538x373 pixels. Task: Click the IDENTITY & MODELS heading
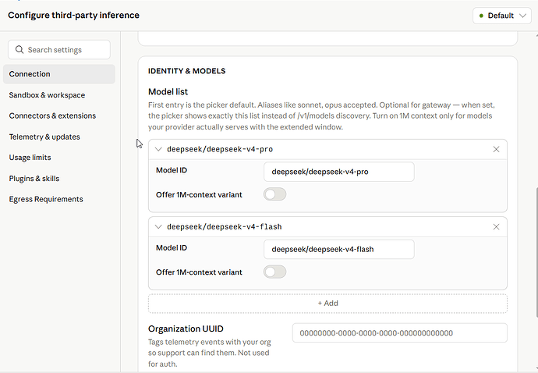[186, 71]
